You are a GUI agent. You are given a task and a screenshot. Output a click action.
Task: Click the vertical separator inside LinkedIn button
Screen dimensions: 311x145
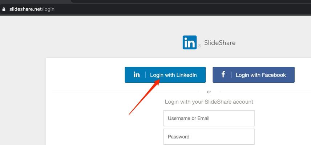pos(146,75)
